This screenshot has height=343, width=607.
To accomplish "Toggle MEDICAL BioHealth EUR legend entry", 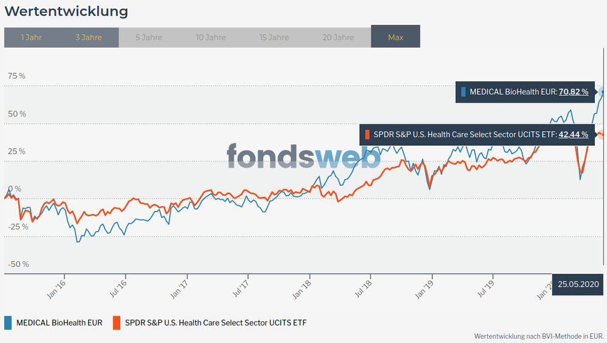I will point(59,322).
